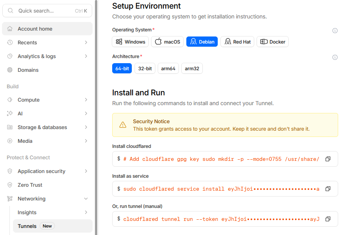This screenshot has height=235, width=346.
Task: Open Insights under Networking
Action: click(27, 212)
